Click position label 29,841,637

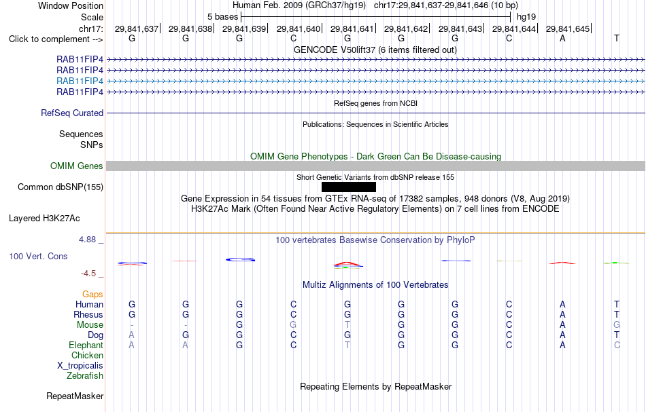137,29
